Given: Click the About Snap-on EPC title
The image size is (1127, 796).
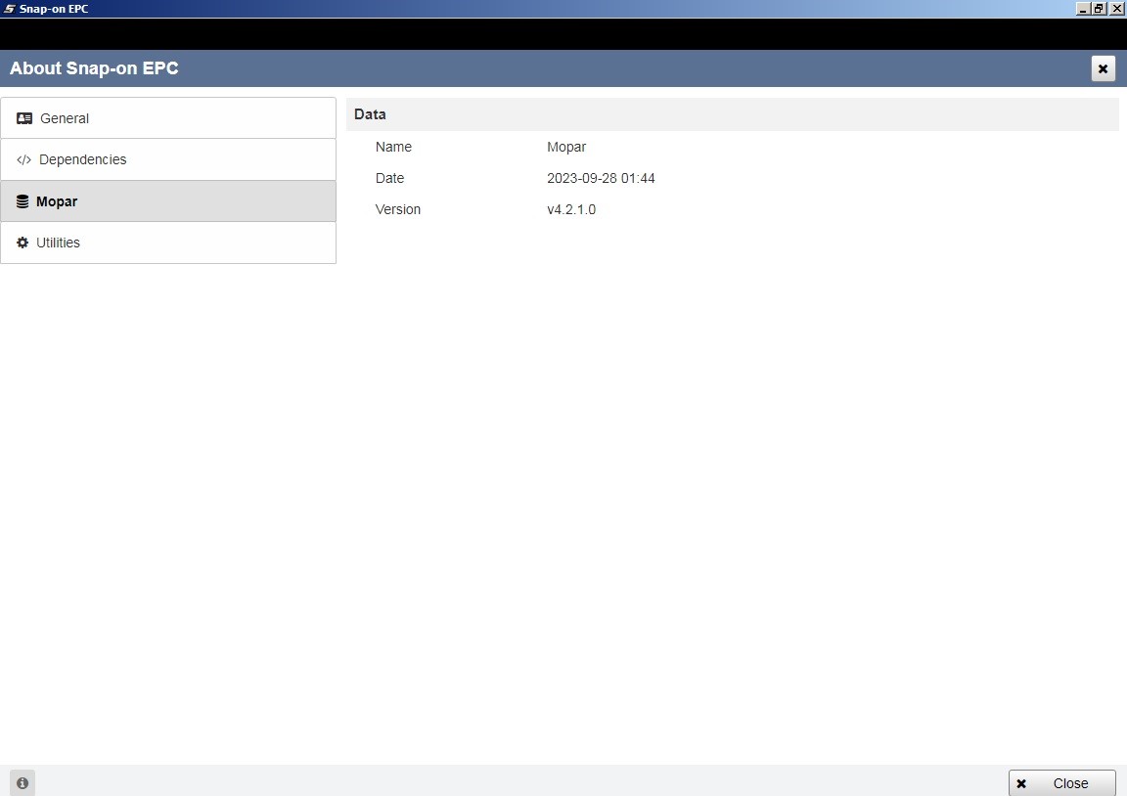Looking at the screenshot, I should pos(94,68).
